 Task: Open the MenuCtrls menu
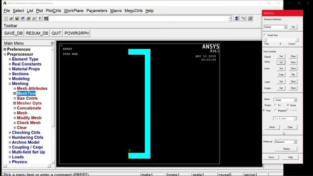coord(134,11)
